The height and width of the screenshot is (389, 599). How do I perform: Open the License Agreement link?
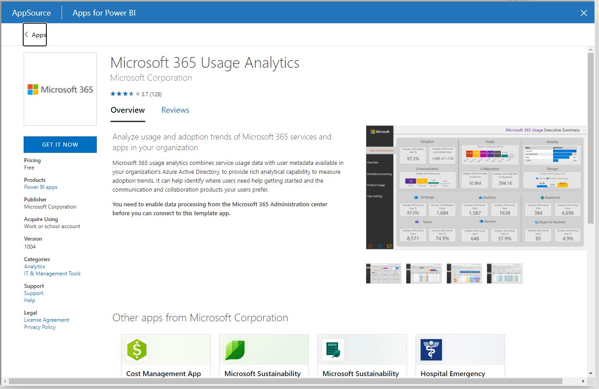46,320
